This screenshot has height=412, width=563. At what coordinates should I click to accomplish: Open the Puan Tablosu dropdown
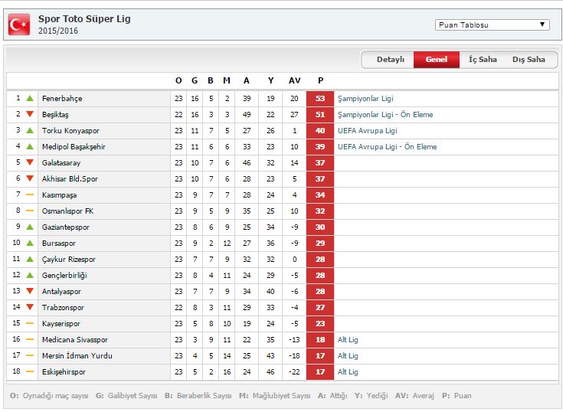pos(493,25)
